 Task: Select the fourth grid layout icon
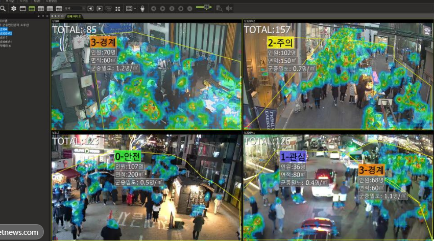pos(50,9)
